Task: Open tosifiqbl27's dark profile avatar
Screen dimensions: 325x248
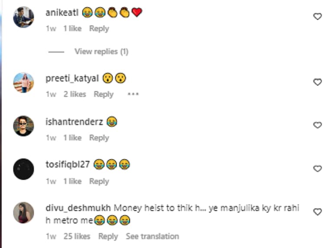Action: pos(23,169)
